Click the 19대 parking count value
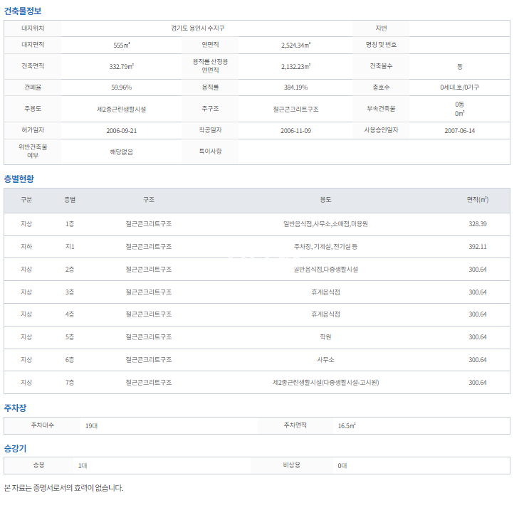524x515 pixels. pyautogui.click(x=91, y=425)
